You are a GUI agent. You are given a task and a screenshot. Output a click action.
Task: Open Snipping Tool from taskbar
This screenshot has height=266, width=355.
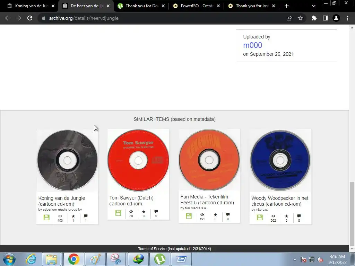point(116,259)
